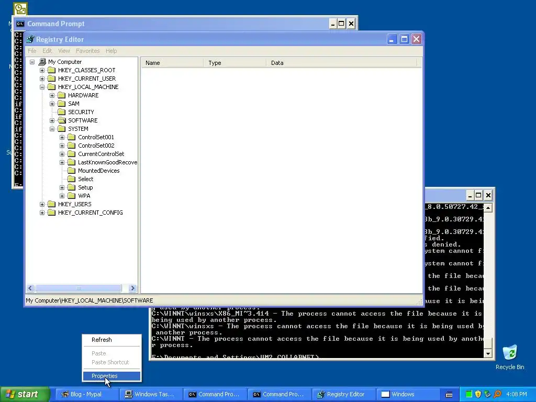Open the Edit menu in Registry Editor
The width and height of the screenshot is (536, 402).
[47, 51]
